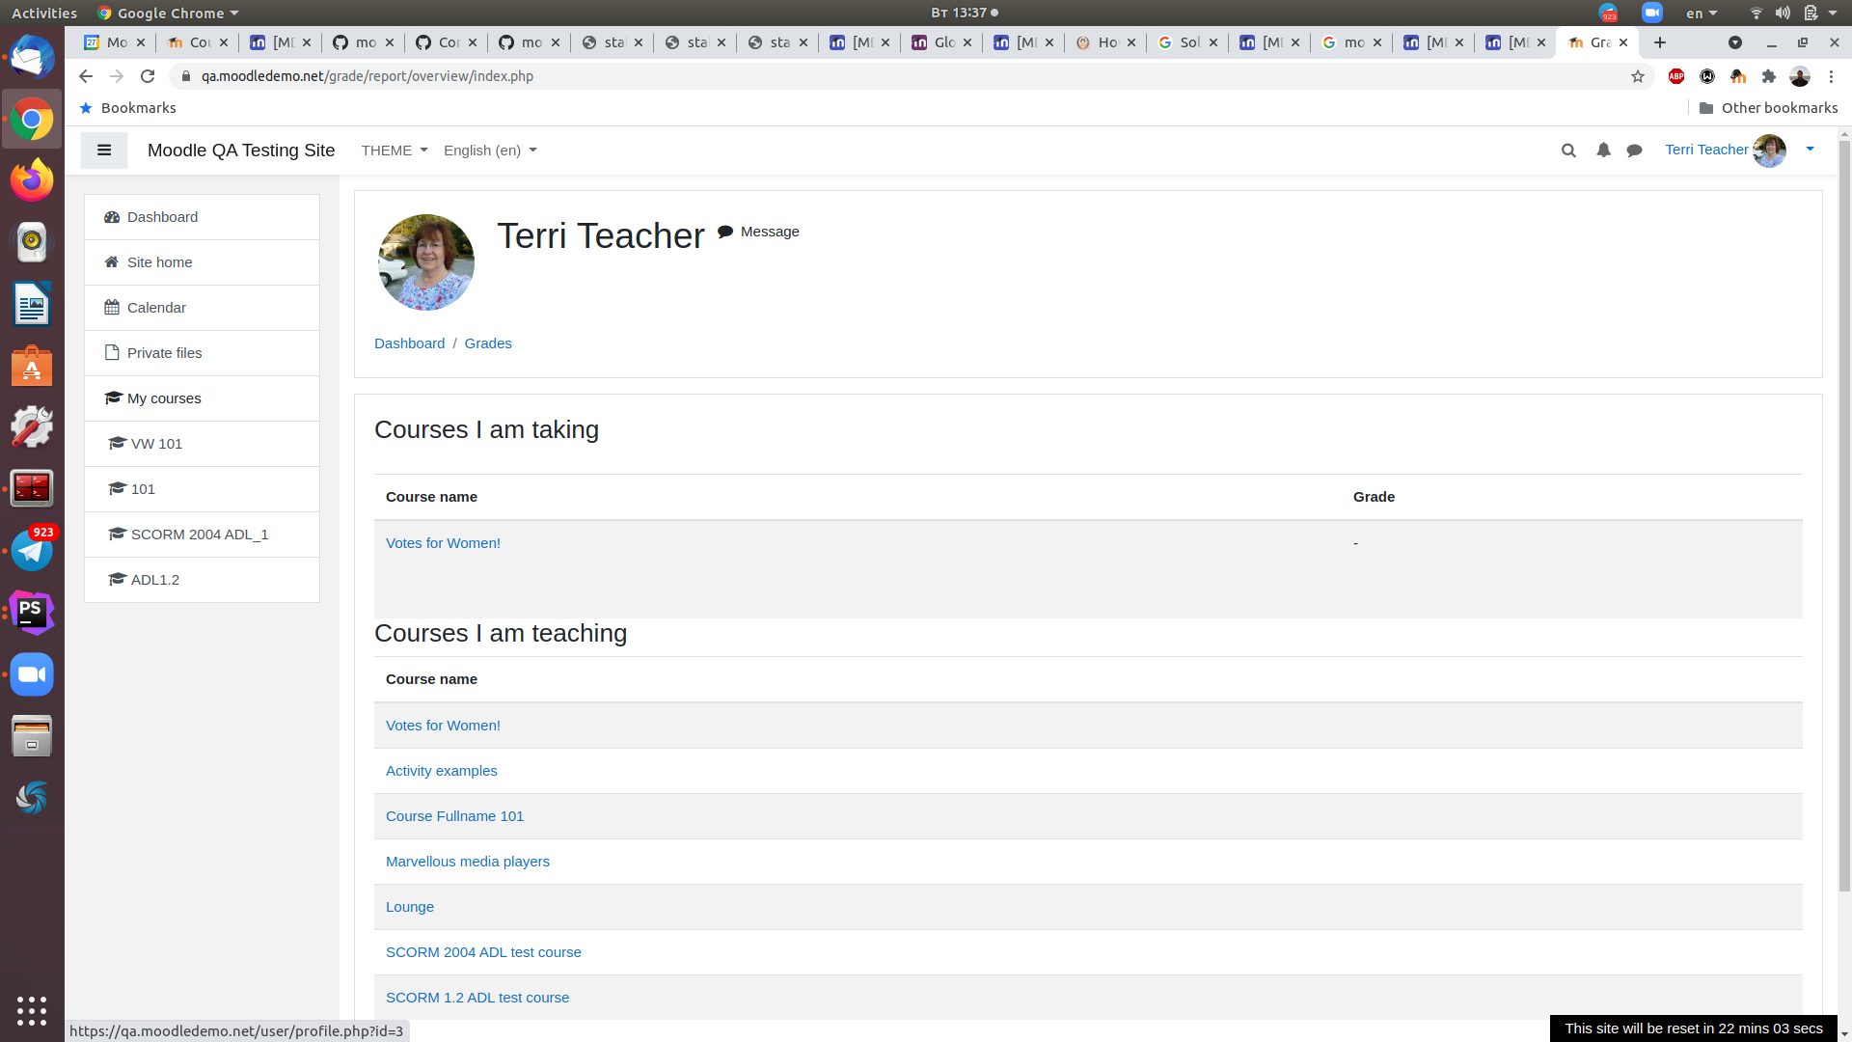Image resolution: width=1852 pixels, height=1042 pixels.
Task: Toggle the side navigation hamburger button
Action: (104, 151)
